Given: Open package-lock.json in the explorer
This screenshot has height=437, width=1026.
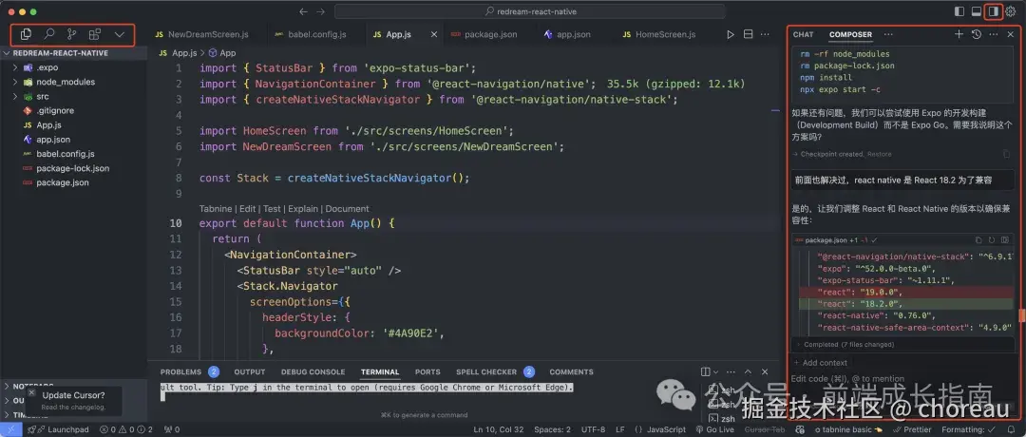Looking at the screenshot, I should click(72, 168).
